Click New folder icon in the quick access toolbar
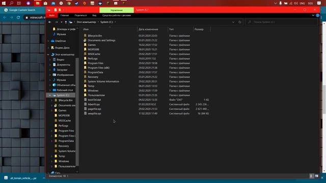Screen dimensions: 326x183 click(60, 10)
